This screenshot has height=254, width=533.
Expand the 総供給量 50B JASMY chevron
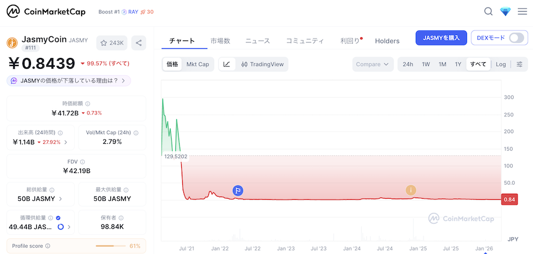60,199
